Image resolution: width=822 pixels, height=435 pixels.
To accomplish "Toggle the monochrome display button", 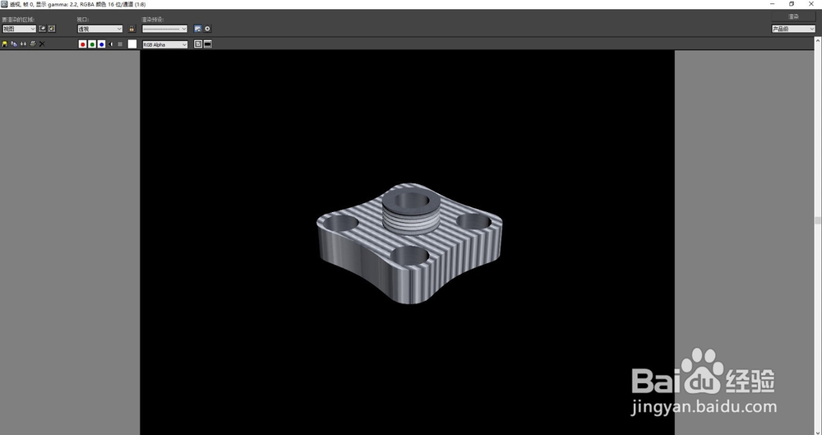I will (120, 44).
